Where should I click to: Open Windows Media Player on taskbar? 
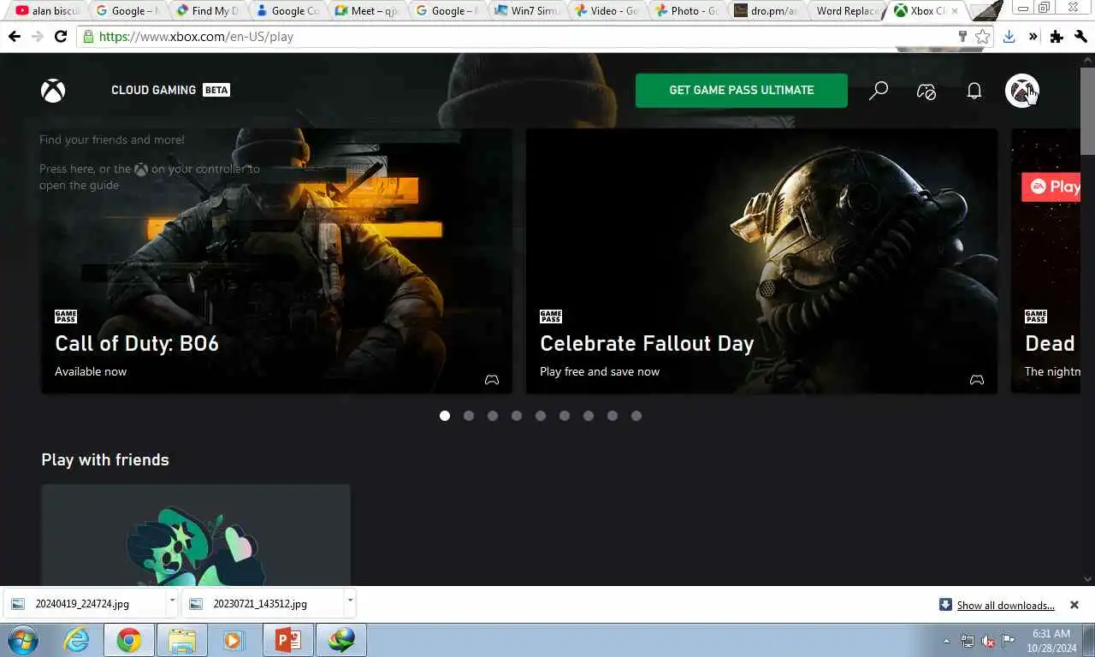(233, 640)
